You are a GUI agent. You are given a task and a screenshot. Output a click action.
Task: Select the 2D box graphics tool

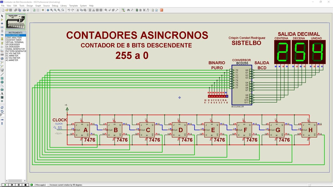pos(2,78)
